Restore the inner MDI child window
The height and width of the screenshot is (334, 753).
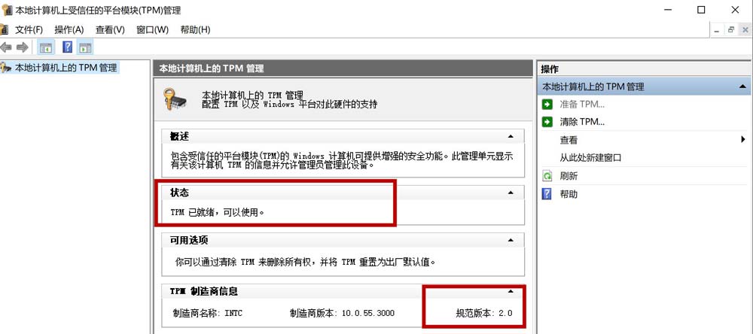pos(731,30)
